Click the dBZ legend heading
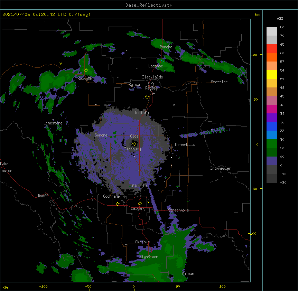The height and width of the screenshot is (291, 298). [x=280, y=18]
